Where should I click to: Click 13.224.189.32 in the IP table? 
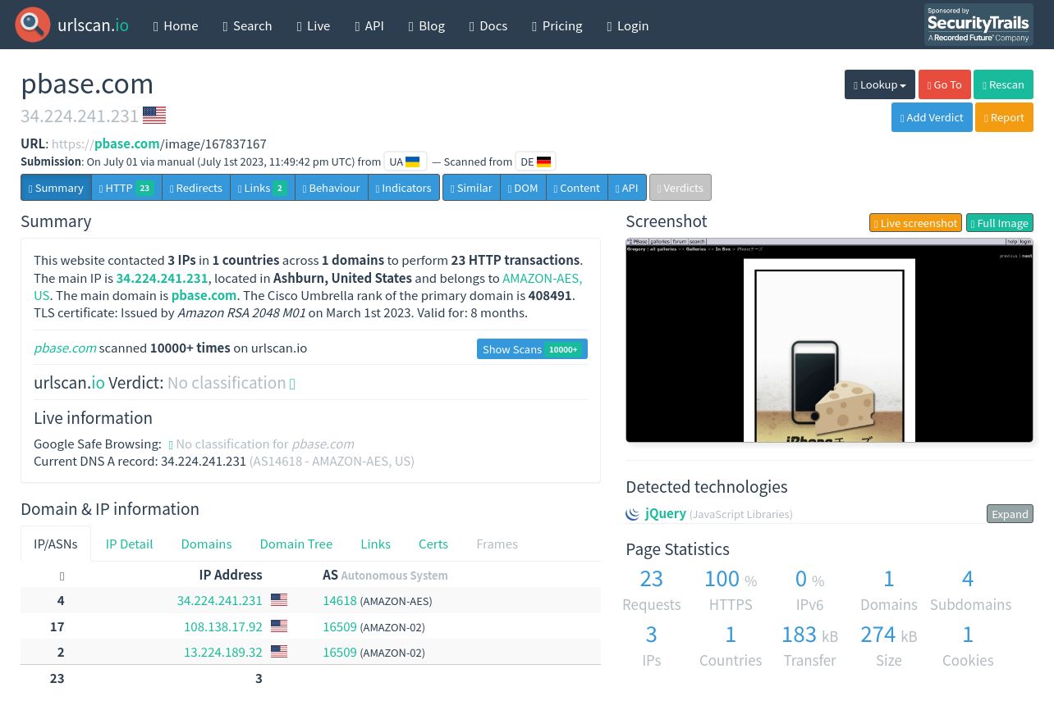[x=222, y=652]
